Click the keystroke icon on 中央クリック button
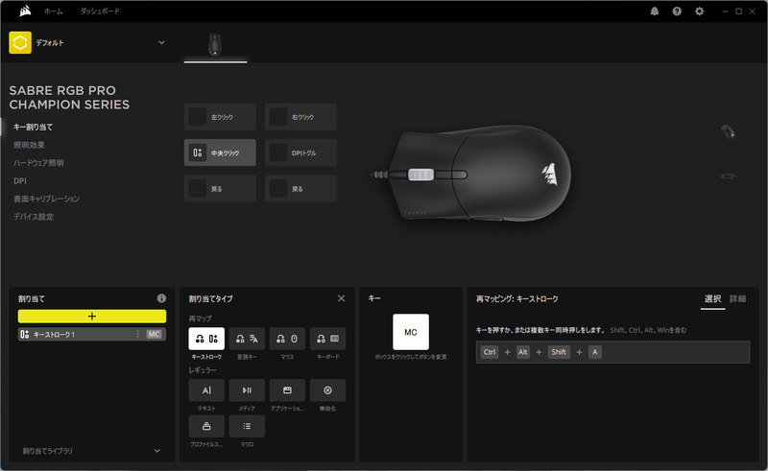The width and height of the screenshot is (768, 471). pos(198,153)
